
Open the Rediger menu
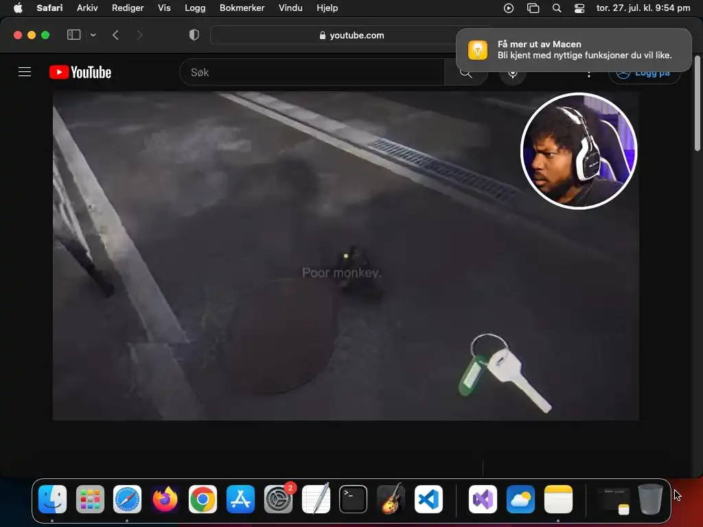pos(128,8)
